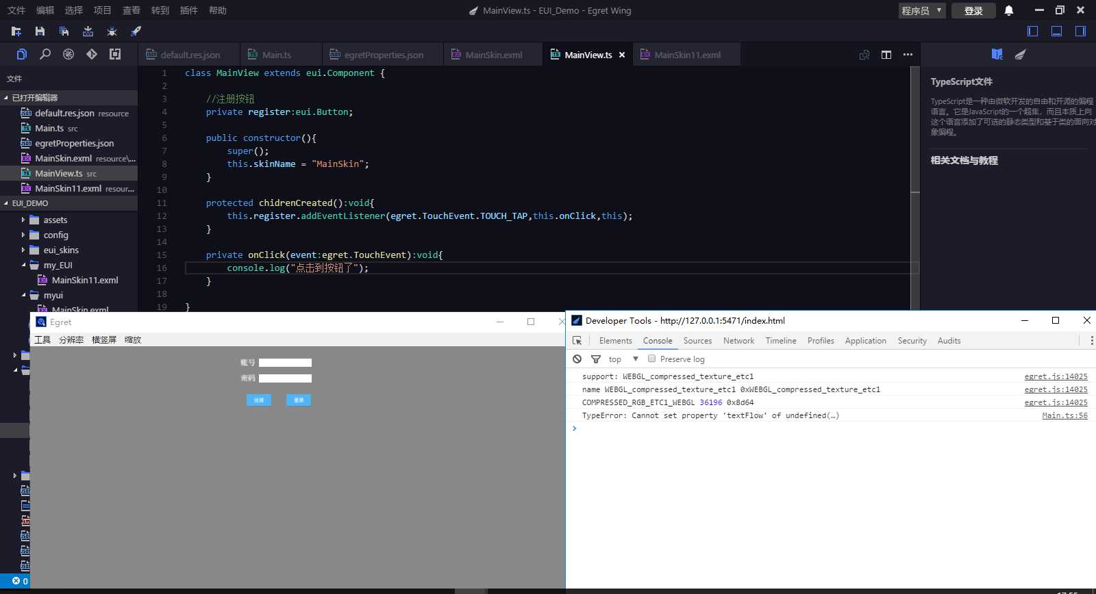The width and height of the screenshot is (1096, 594).
Task: Switch to the MainSkin11.exml tab
Action: point(686,55)
